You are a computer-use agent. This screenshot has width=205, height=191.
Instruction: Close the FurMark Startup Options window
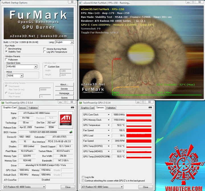[72, 2]
